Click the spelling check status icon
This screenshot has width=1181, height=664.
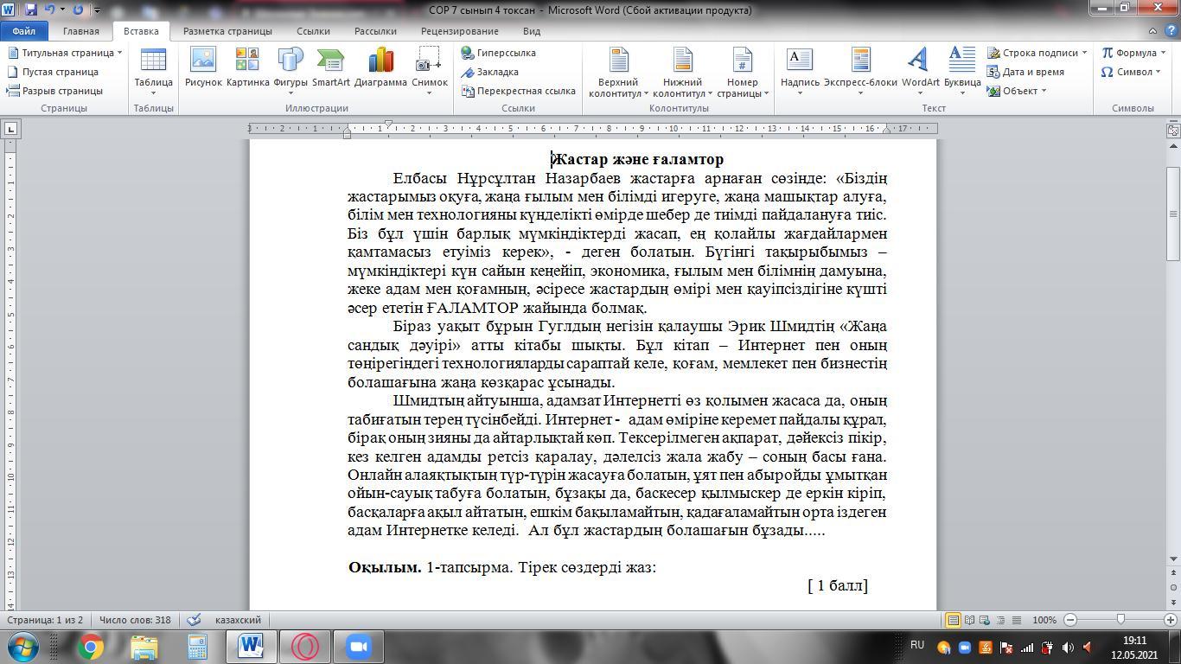tap(195, 620)
